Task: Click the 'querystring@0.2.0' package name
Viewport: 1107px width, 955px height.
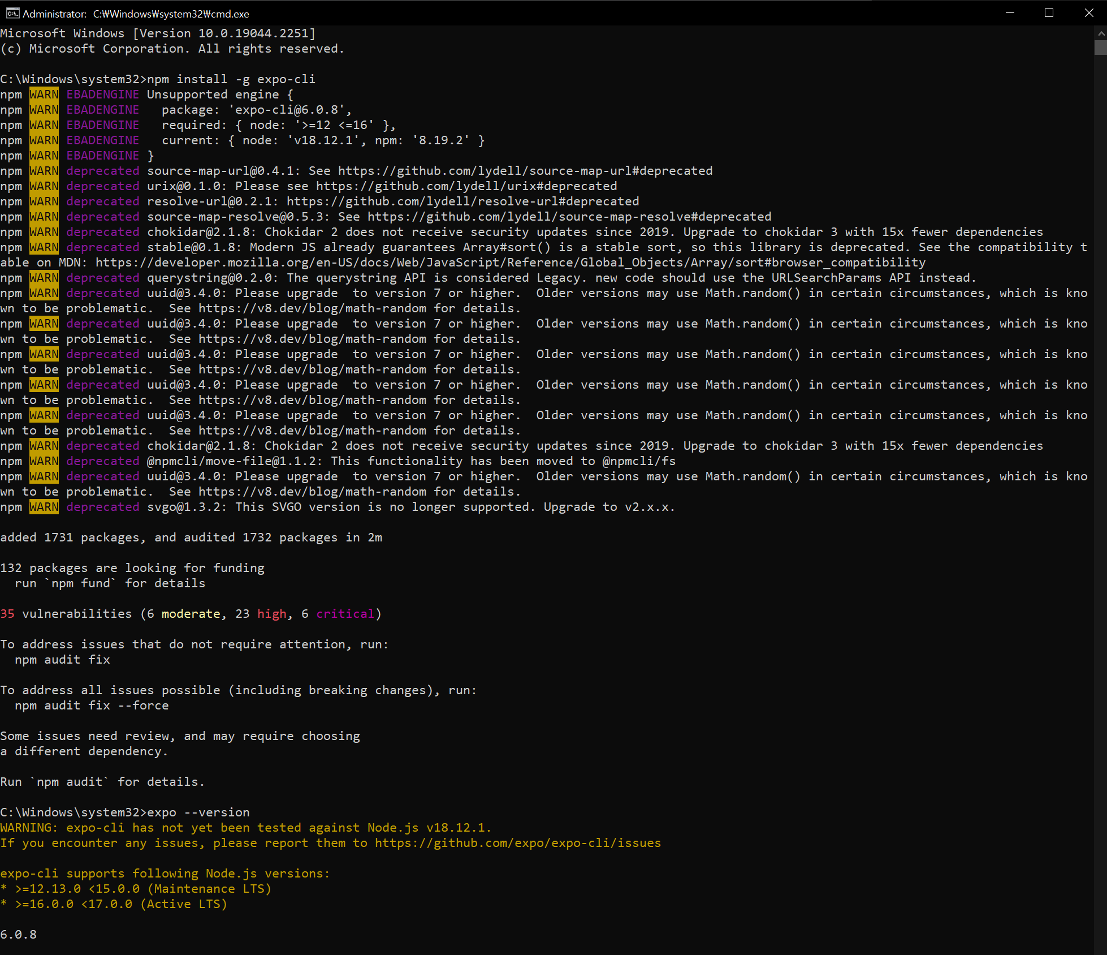Action: click(x=213, y=278)
